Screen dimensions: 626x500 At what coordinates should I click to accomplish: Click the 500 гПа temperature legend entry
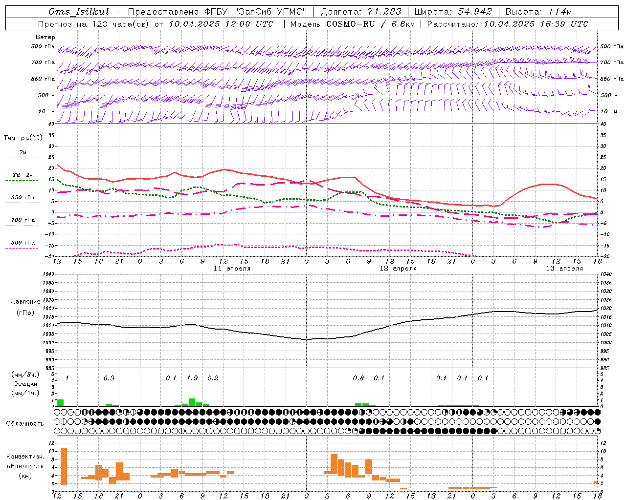[x=23, y=243]
